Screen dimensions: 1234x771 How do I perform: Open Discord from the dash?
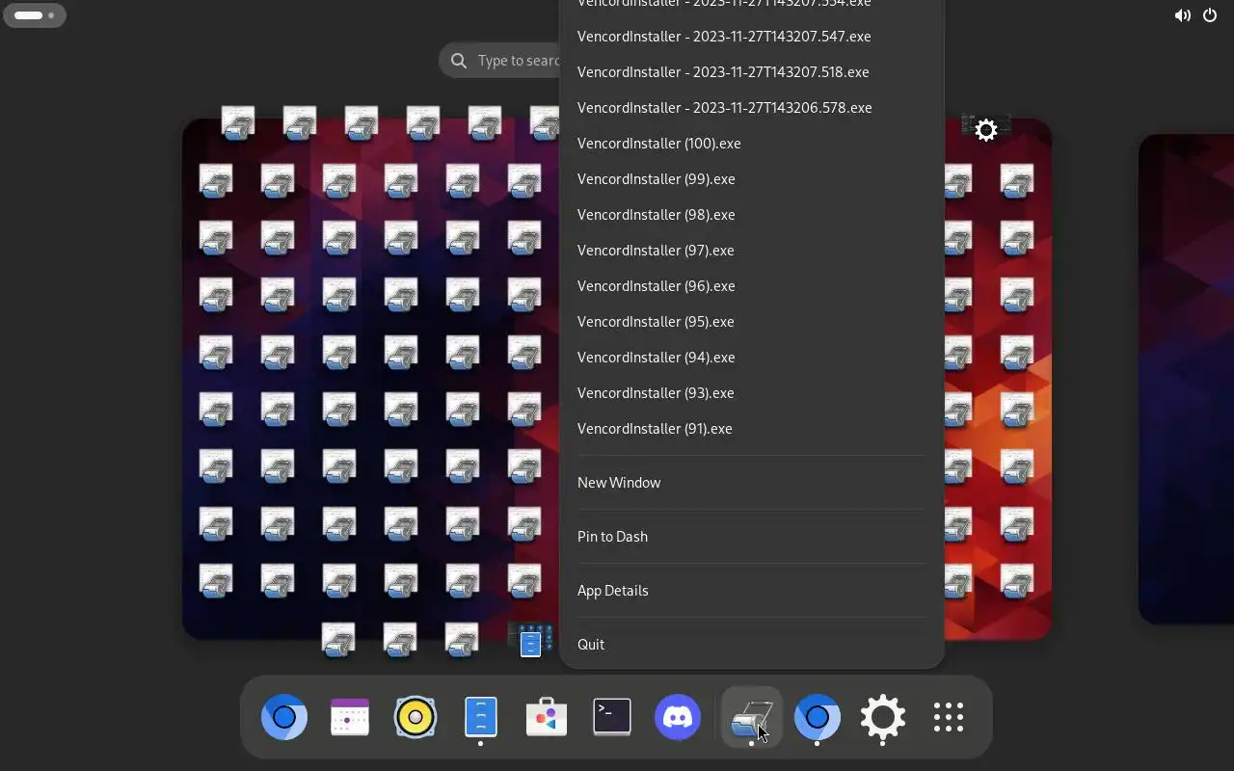[x=678, y=718]
